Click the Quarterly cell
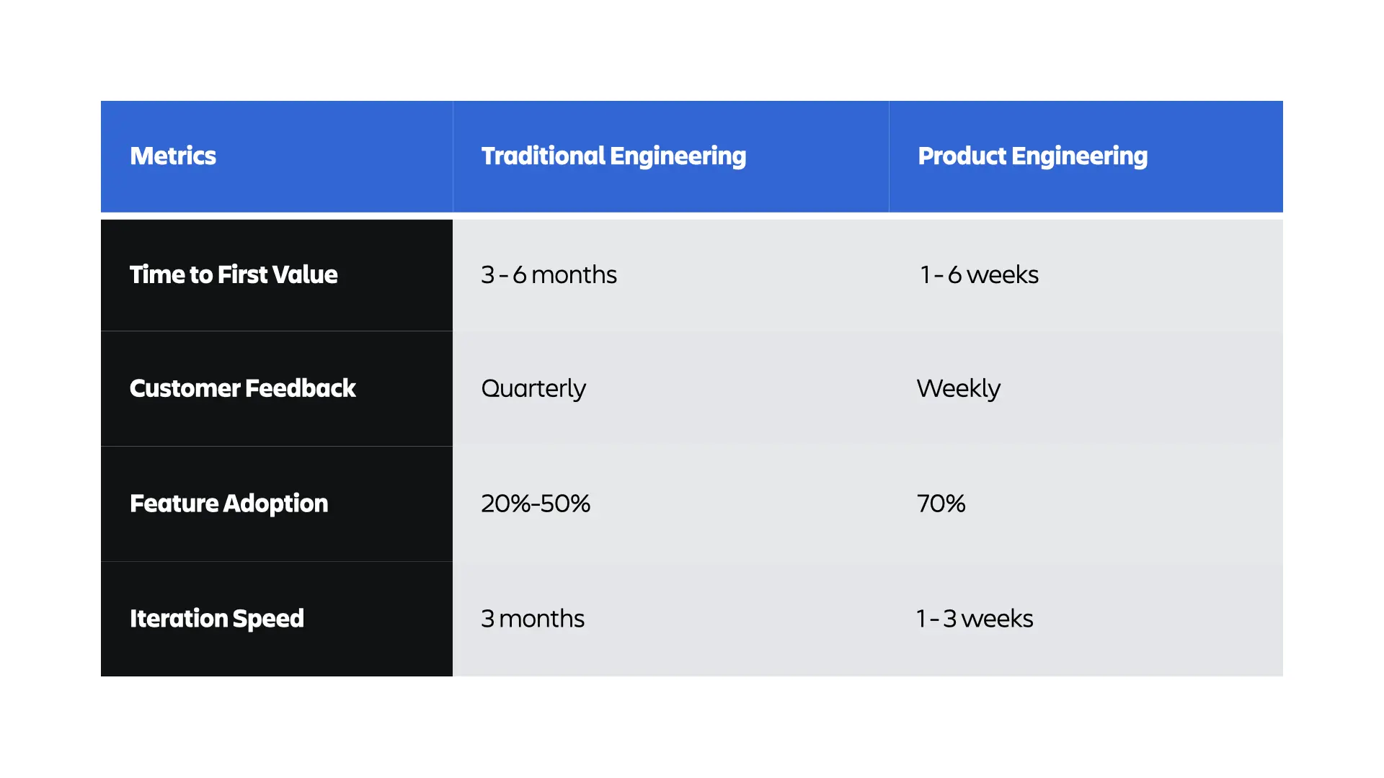Screen dimensions: 1384x778 click(671, 389)
